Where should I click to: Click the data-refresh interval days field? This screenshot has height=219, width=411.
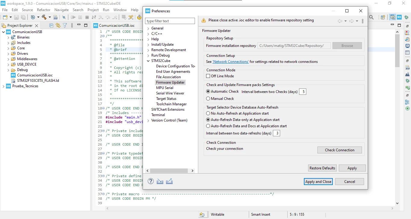pyautogui.click(x=277, y=133)
